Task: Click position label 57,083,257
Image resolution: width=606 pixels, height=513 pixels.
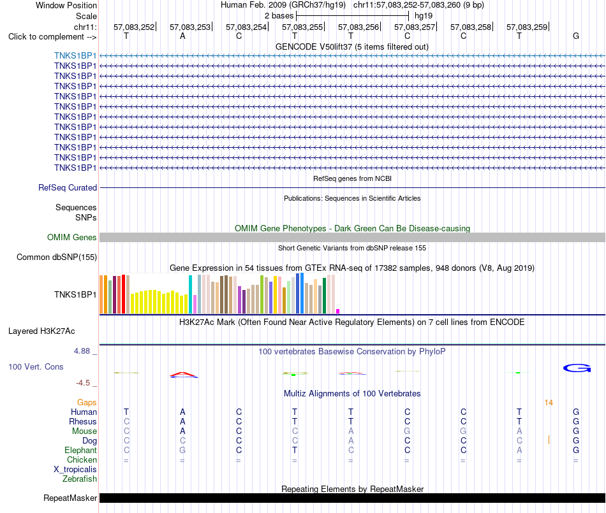Action: [415, 27]
